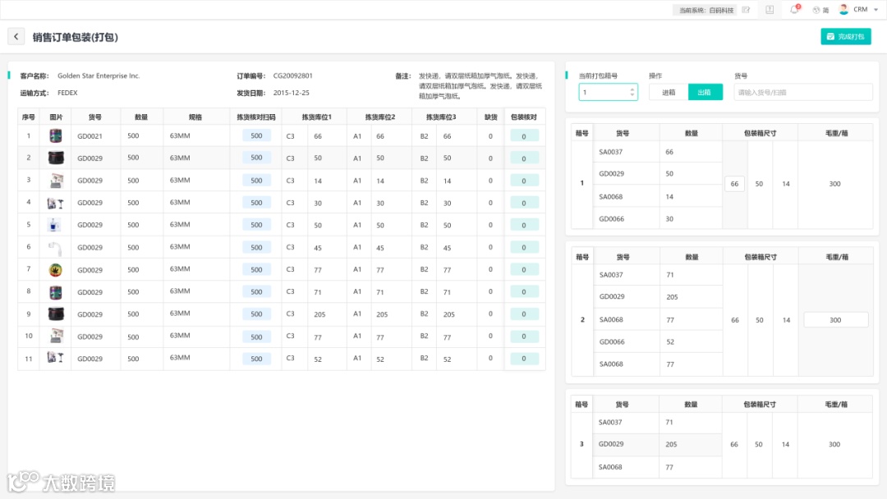
Task: Open product thumbnail in row 3
Action: pyautogui.click(x=56, y=181)
